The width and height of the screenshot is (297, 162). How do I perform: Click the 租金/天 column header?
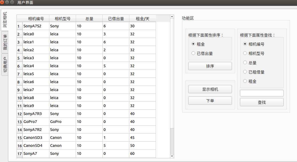142,19
